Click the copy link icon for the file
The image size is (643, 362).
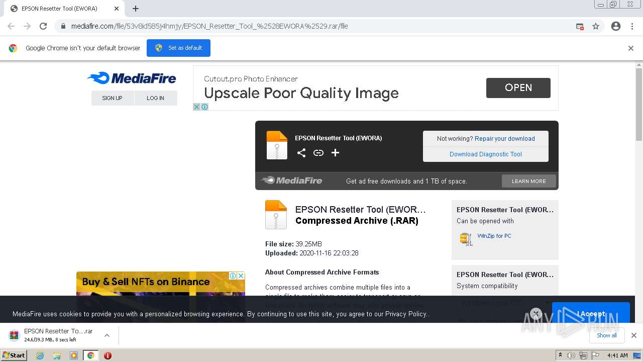pos(318,153)
